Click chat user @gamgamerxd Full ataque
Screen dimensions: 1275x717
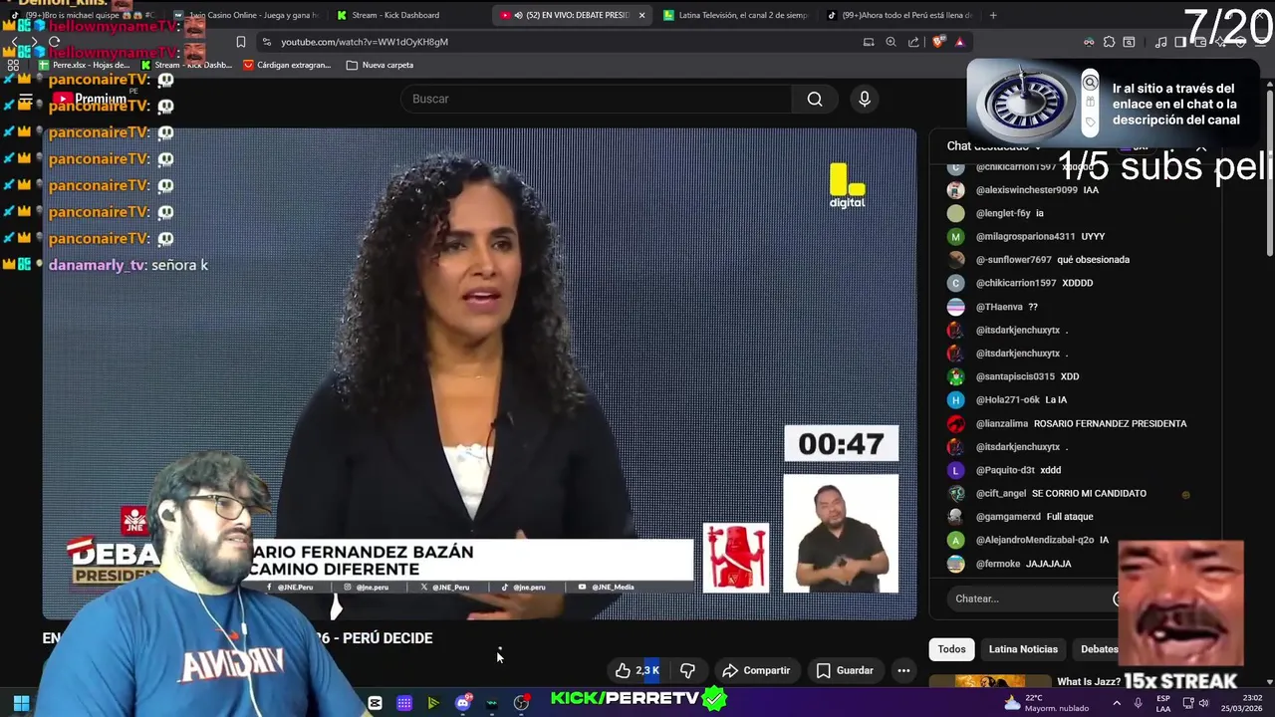point(1008,517)
